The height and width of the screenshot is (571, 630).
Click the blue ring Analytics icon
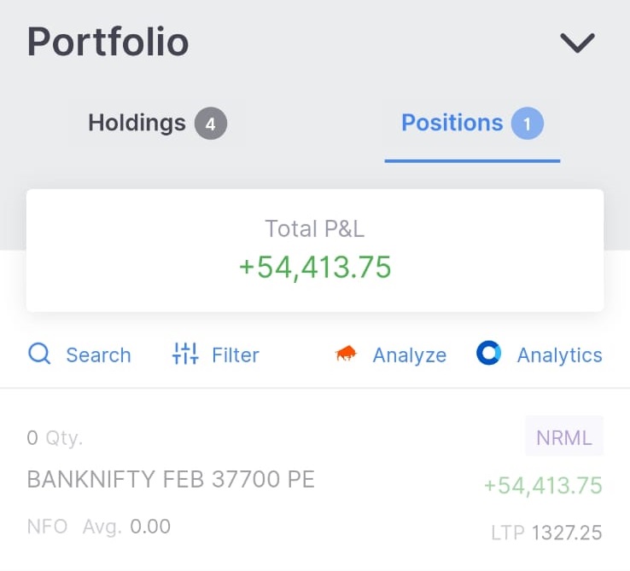[x=488, y=354]
